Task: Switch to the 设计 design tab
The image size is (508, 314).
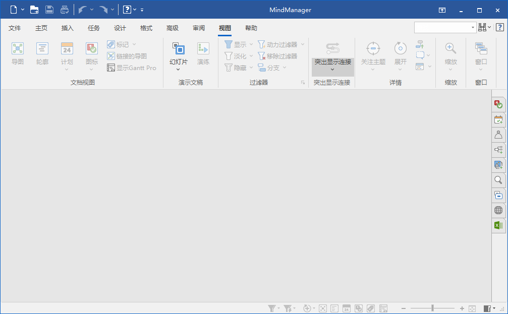Action: [120, 28]
